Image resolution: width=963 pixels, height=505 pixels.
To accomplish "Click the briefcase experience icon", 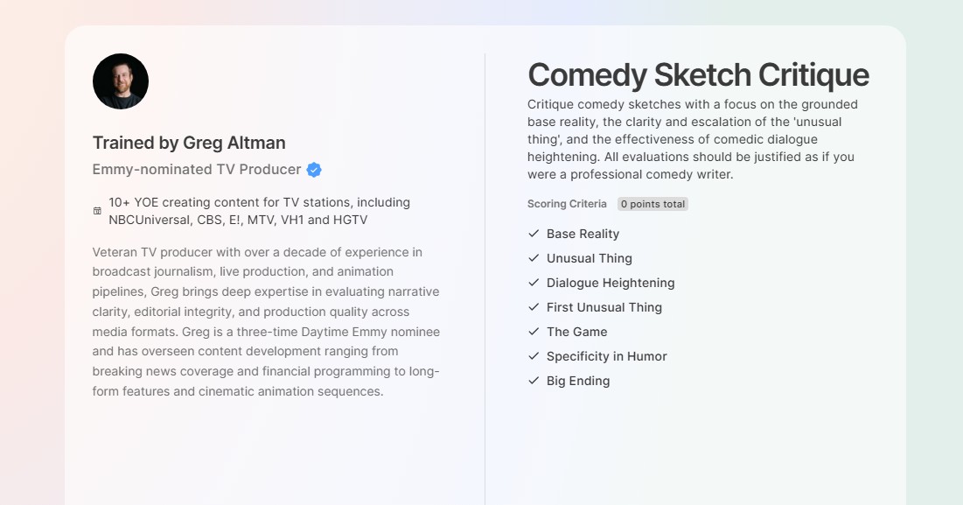I will point(97,211).
